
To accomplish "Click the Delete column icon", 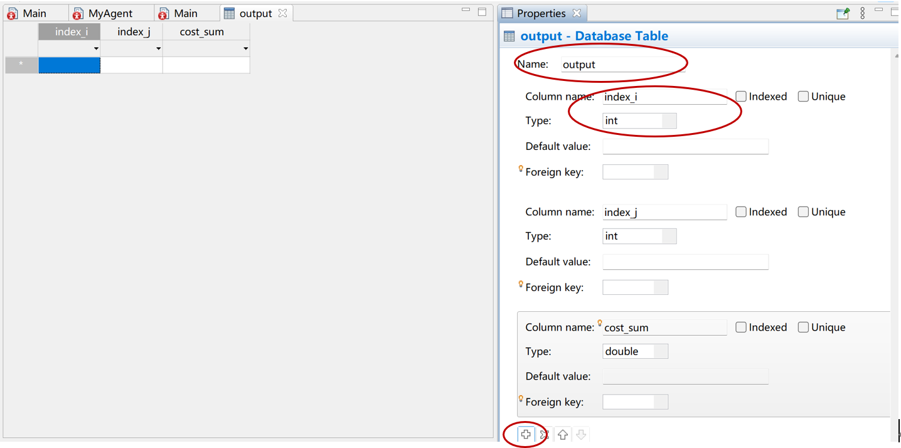I will tap(543, 434).
